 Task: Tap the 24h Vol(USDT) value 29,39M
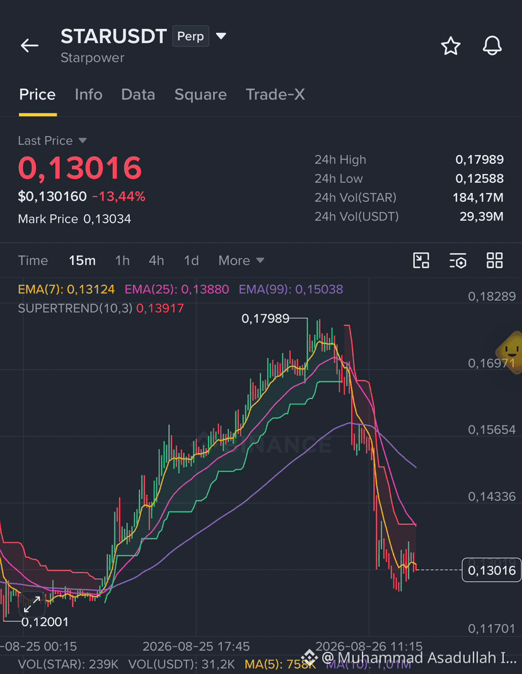click(482, 217)
